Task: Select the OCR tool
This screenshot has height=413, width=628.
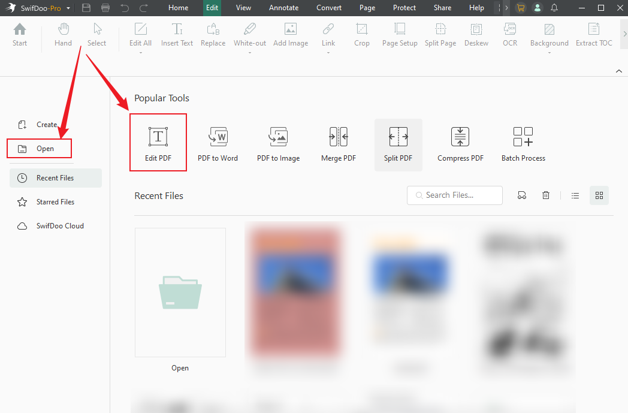Action: (510, 36)
